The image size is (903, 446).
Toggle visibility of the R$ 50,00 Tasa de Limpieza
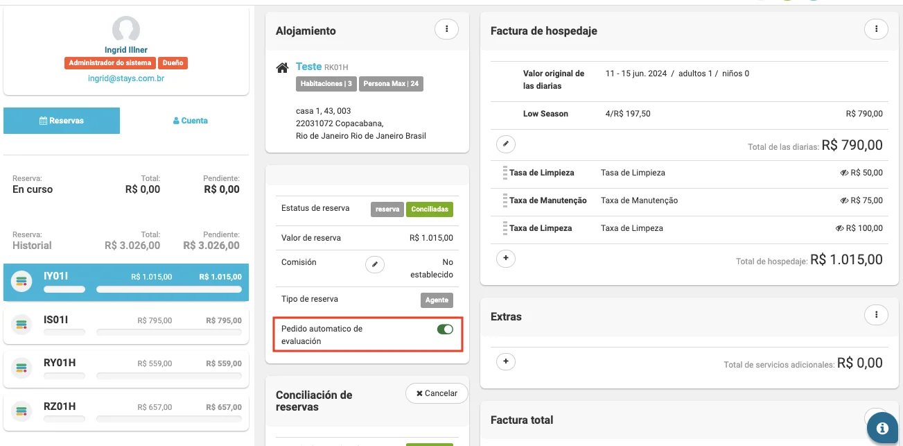pos(844,173)
